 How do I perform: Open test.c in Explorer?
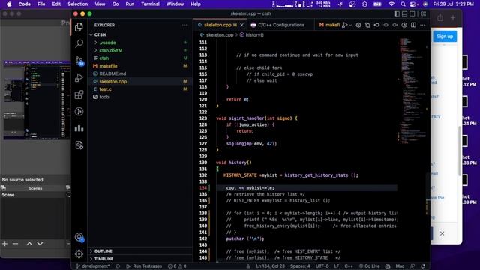click(x=105, y=89)
